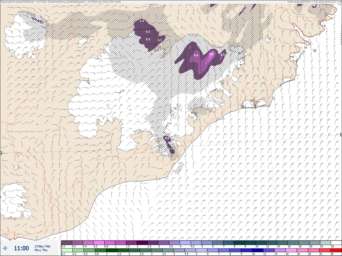Select the bright red bottom-row swatch at 30

[336, 250]
